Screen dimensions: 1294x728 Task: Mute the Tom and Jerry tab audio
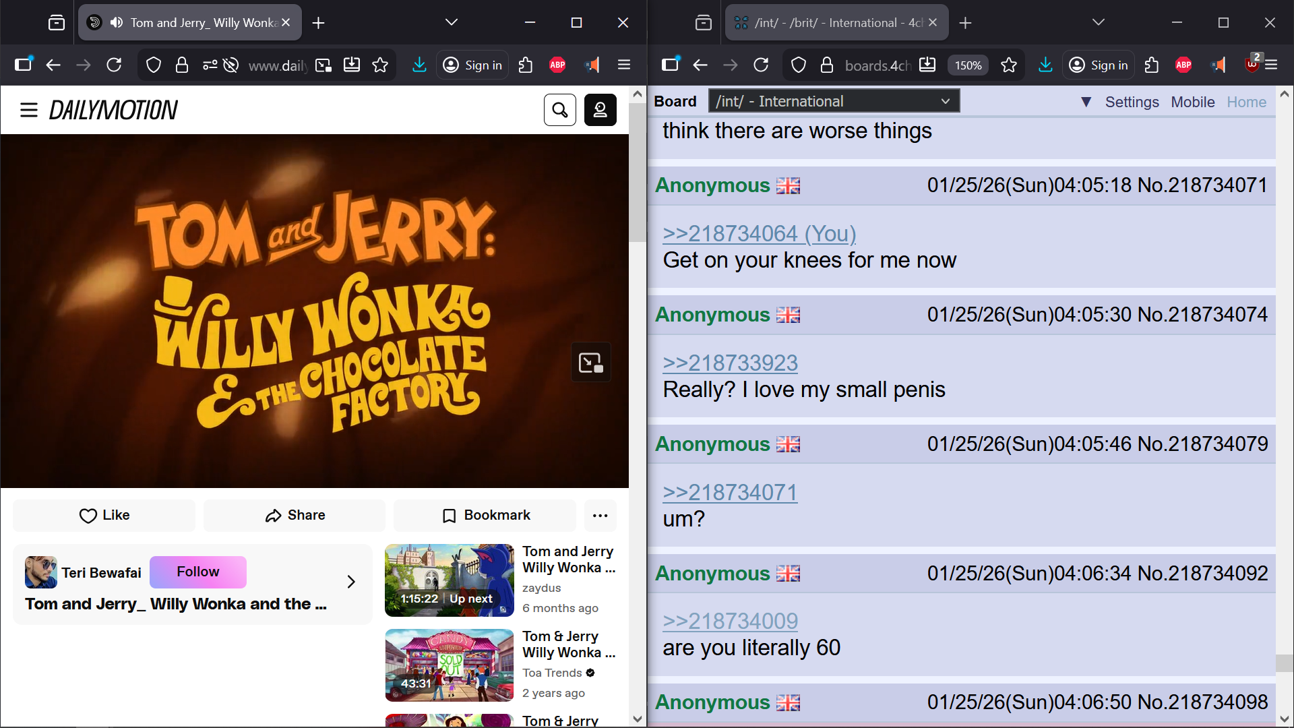pyautogui.click(x=117, y=22)
